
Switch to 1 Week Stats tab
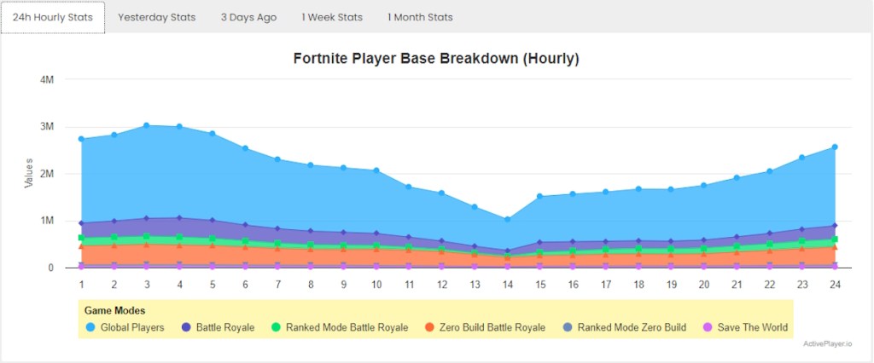pyautogui.click(x=332, y=17)
